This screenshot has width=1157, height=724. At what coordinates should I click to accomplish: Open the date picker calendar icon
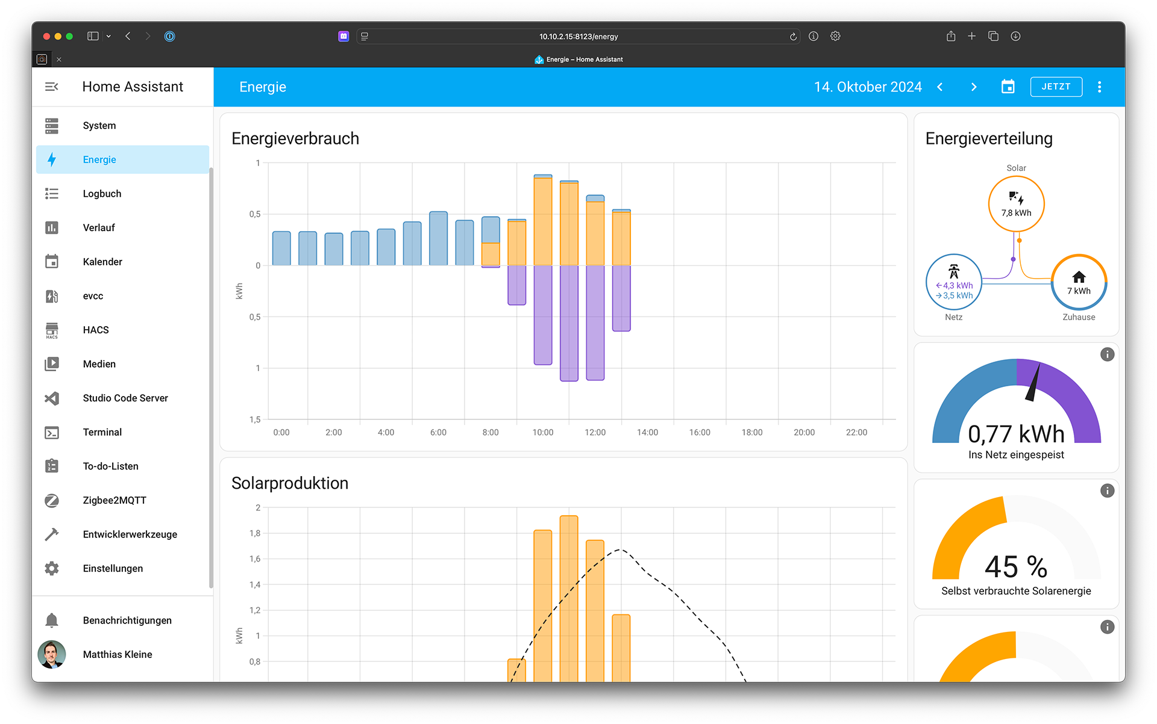coord(1008,87)
